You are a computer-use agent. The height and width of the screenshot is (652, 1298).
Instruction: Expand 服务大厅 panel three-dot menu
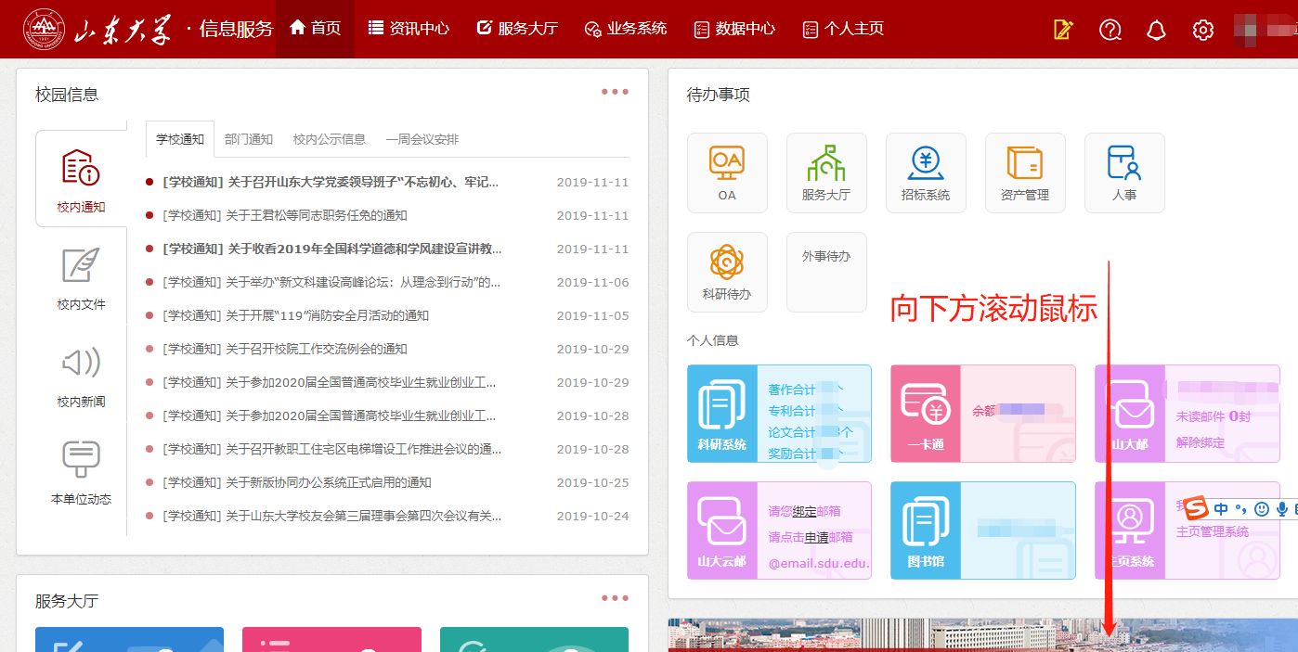click(615, 598)
